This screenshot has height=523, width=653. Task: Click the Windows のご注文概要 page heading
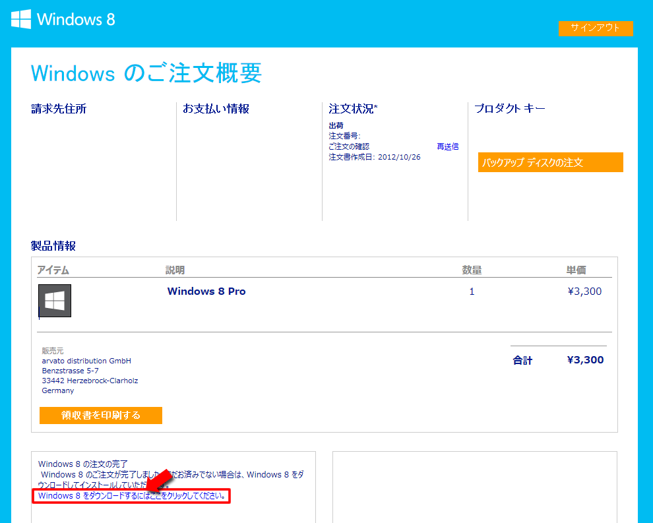(x=146, y=73)
